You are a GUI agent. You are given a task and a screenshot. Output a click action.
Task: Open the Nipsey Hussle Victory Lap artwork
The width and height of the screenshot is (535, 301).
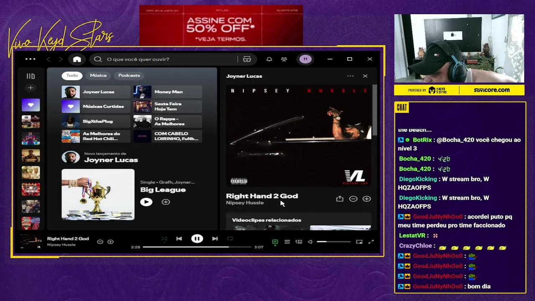pyautogui.click(x=299, y=136)
